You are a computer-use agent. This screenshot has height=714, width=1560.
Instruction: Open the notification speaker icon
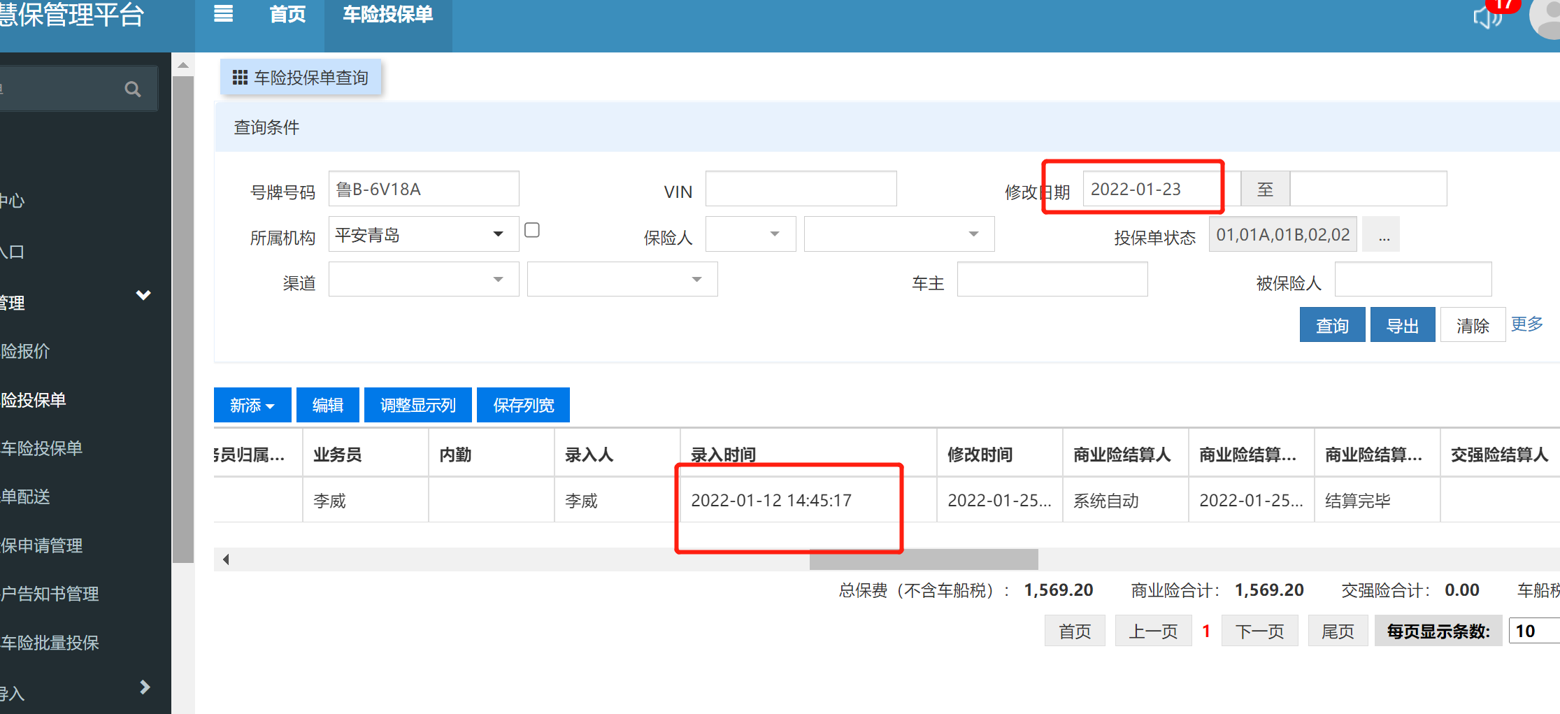pos(1487,17)
